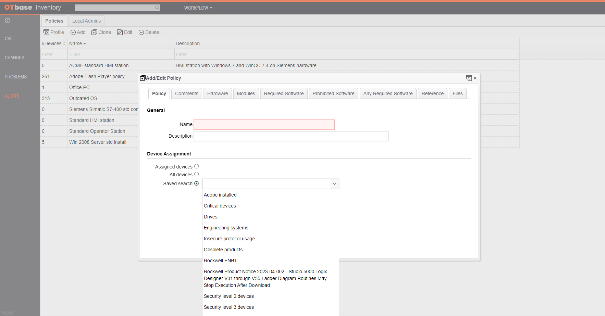Select the Saved search radio button
Image resolution: width=605 pixels, height=316 pixels.
coord(196,184)
